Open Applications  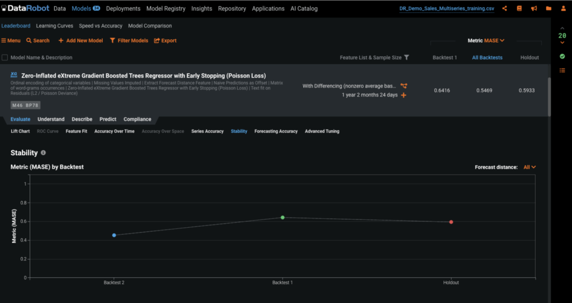click(x=268, y=8)
